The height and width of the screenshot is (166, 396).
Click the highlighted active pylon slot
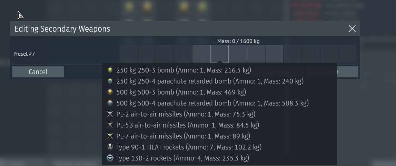[219, 54]
